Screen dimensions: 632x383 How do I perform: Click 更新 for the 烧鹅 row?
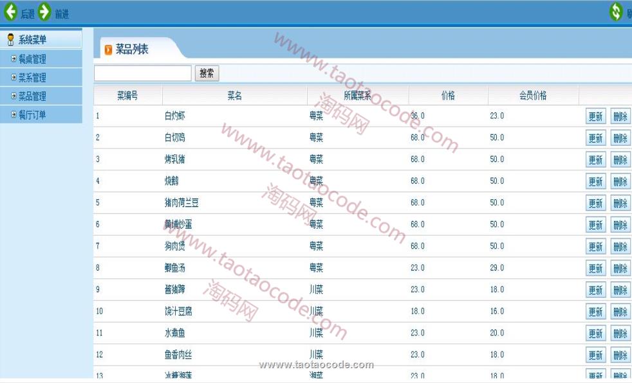[x=595, y=181]
